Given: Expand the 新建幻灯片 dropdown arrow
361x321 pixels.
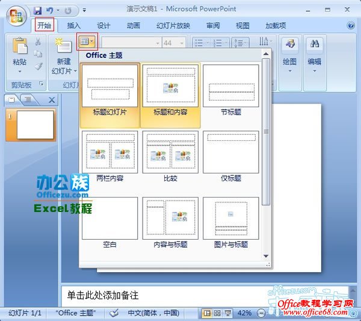Looking at the screenshot, I should point(75,71).
